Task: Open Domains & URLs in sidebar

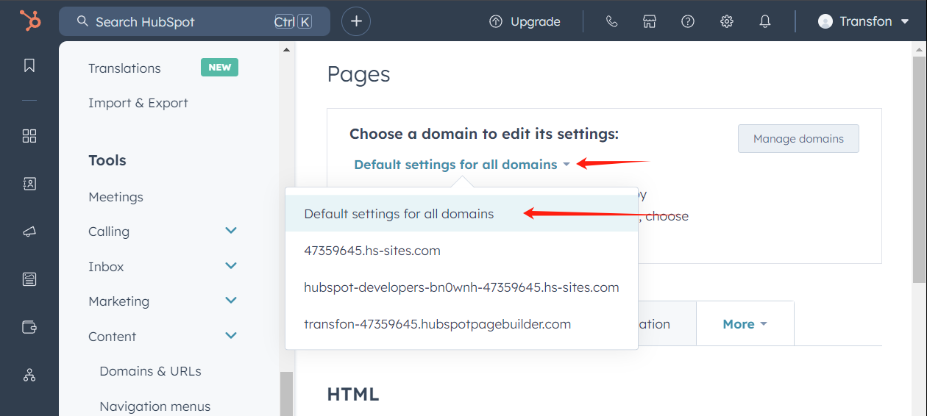Action: click(x=150, y=371)
